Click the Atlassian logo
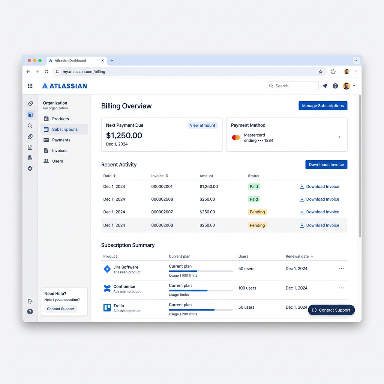Screen dimensions: 384x384 click(64, 86)
